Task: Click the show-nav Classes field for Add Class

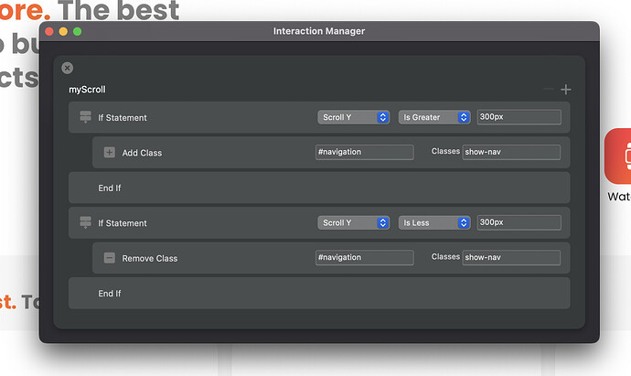Action: pyautogui.click(x=510, y=152)
